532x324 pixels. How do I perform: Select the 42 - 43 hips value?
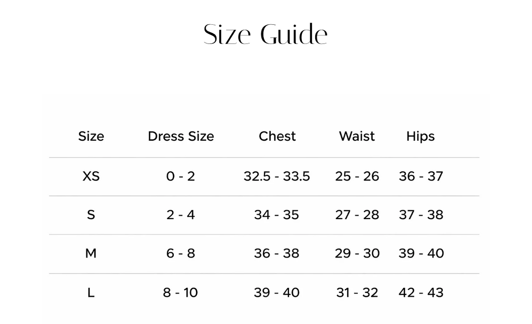421,293
